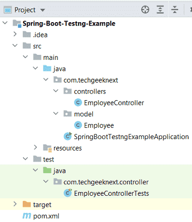Collapse the test folder chevron
The width and height of the screenshot is (192, 222).
click(25, 159)
